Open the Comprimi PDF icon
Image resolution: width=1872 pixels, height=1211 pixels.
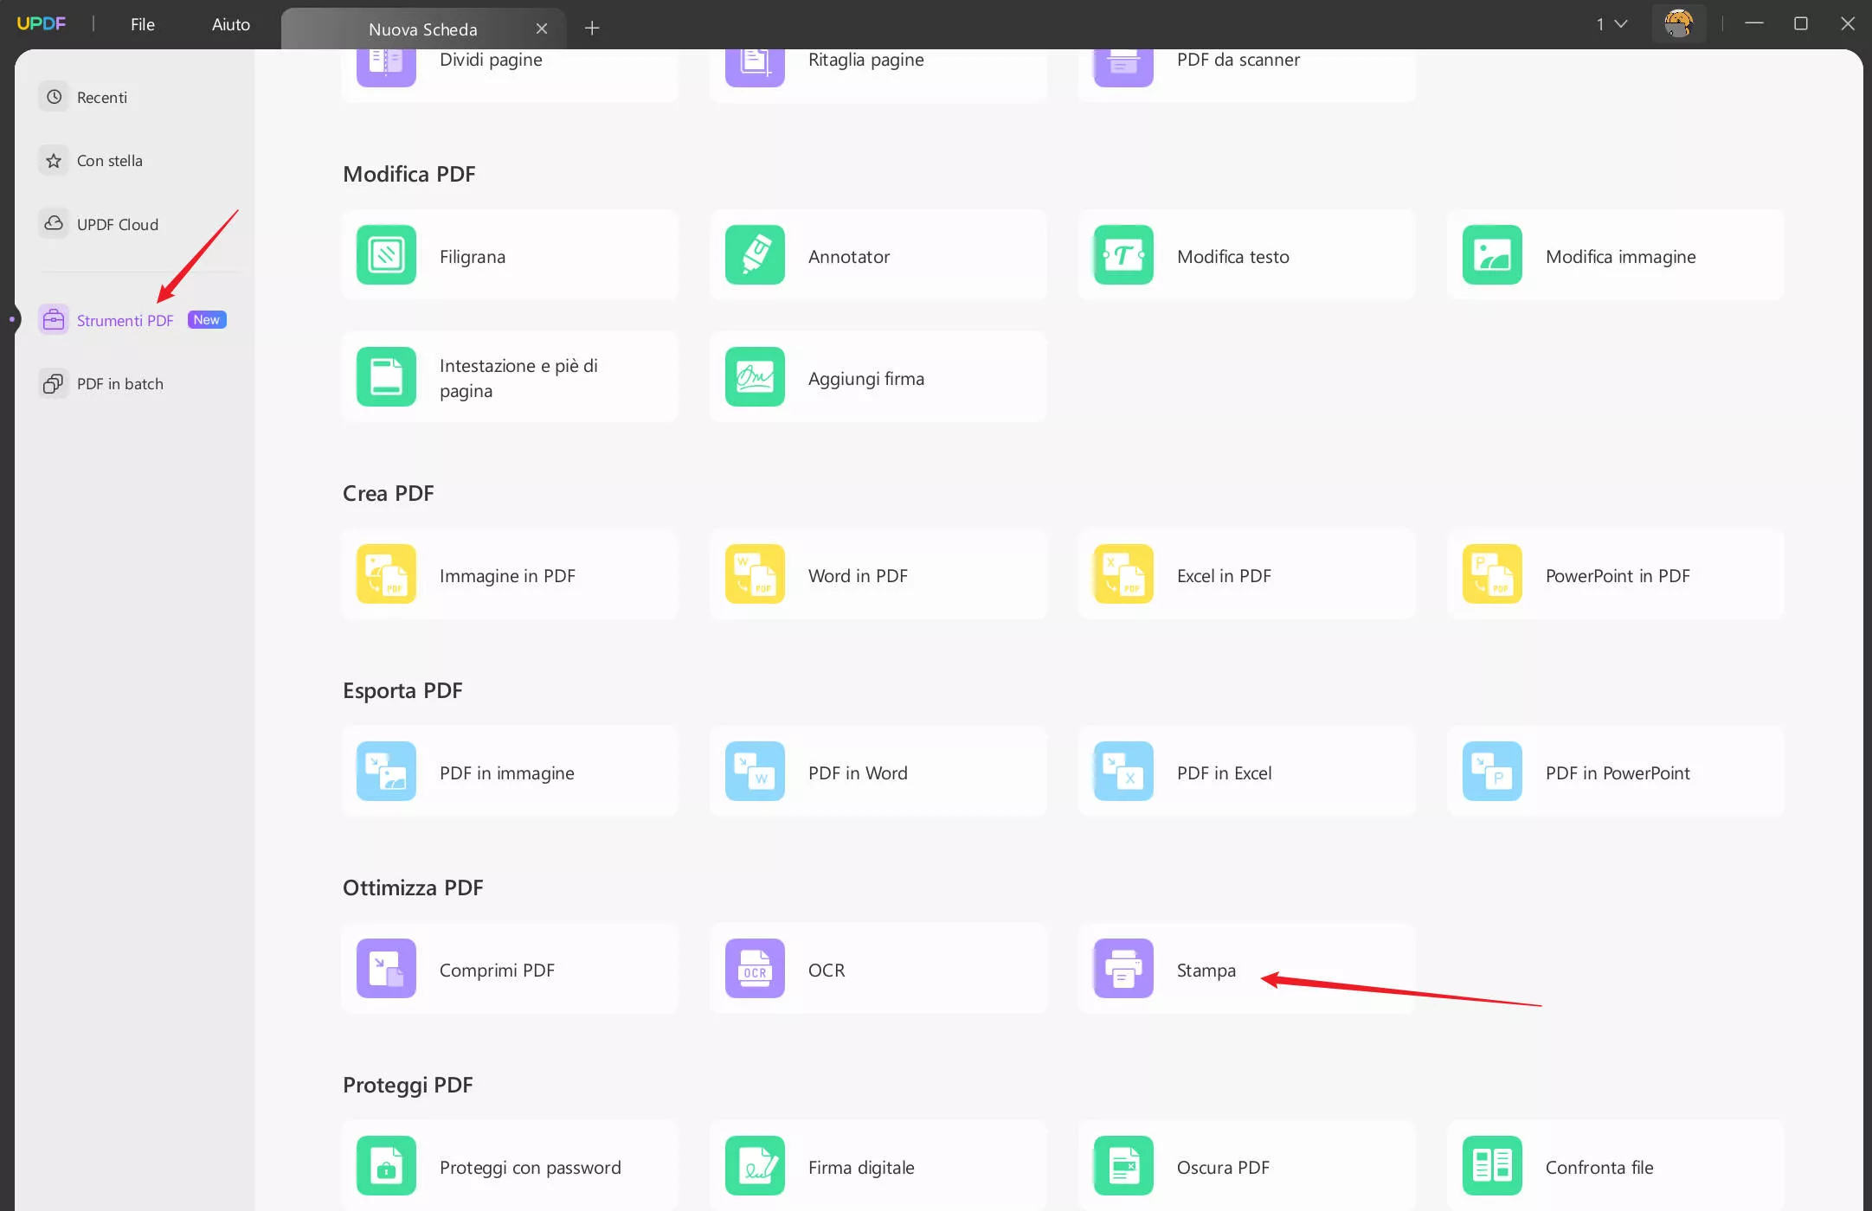tap(386, 969)
